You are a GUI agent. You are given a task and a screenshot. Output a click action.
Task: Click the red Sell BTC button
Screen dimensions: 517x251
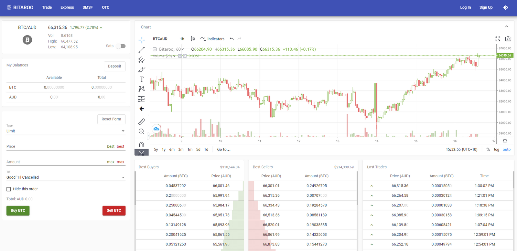[x=114, y=211]
